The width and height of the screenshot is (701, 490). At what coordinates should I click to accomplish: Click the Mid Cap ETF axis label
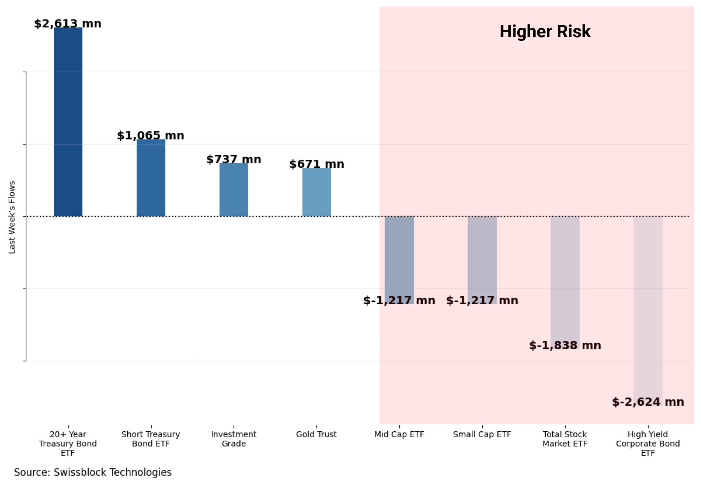tap(399, 434)
